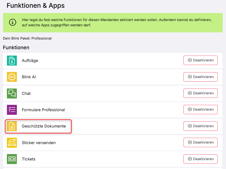Click the Aufträge invoice icon
226x169 pixels.
[x=12, y=61]
